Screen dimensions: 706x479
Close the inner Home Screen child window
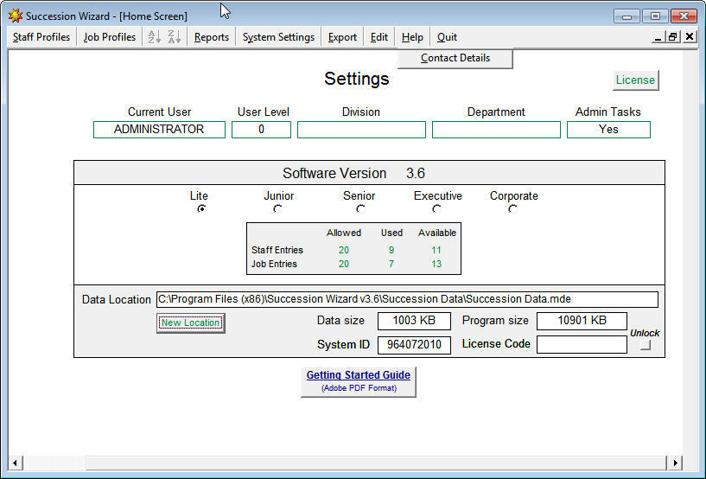pyautogui.click(x=690, y=37)
